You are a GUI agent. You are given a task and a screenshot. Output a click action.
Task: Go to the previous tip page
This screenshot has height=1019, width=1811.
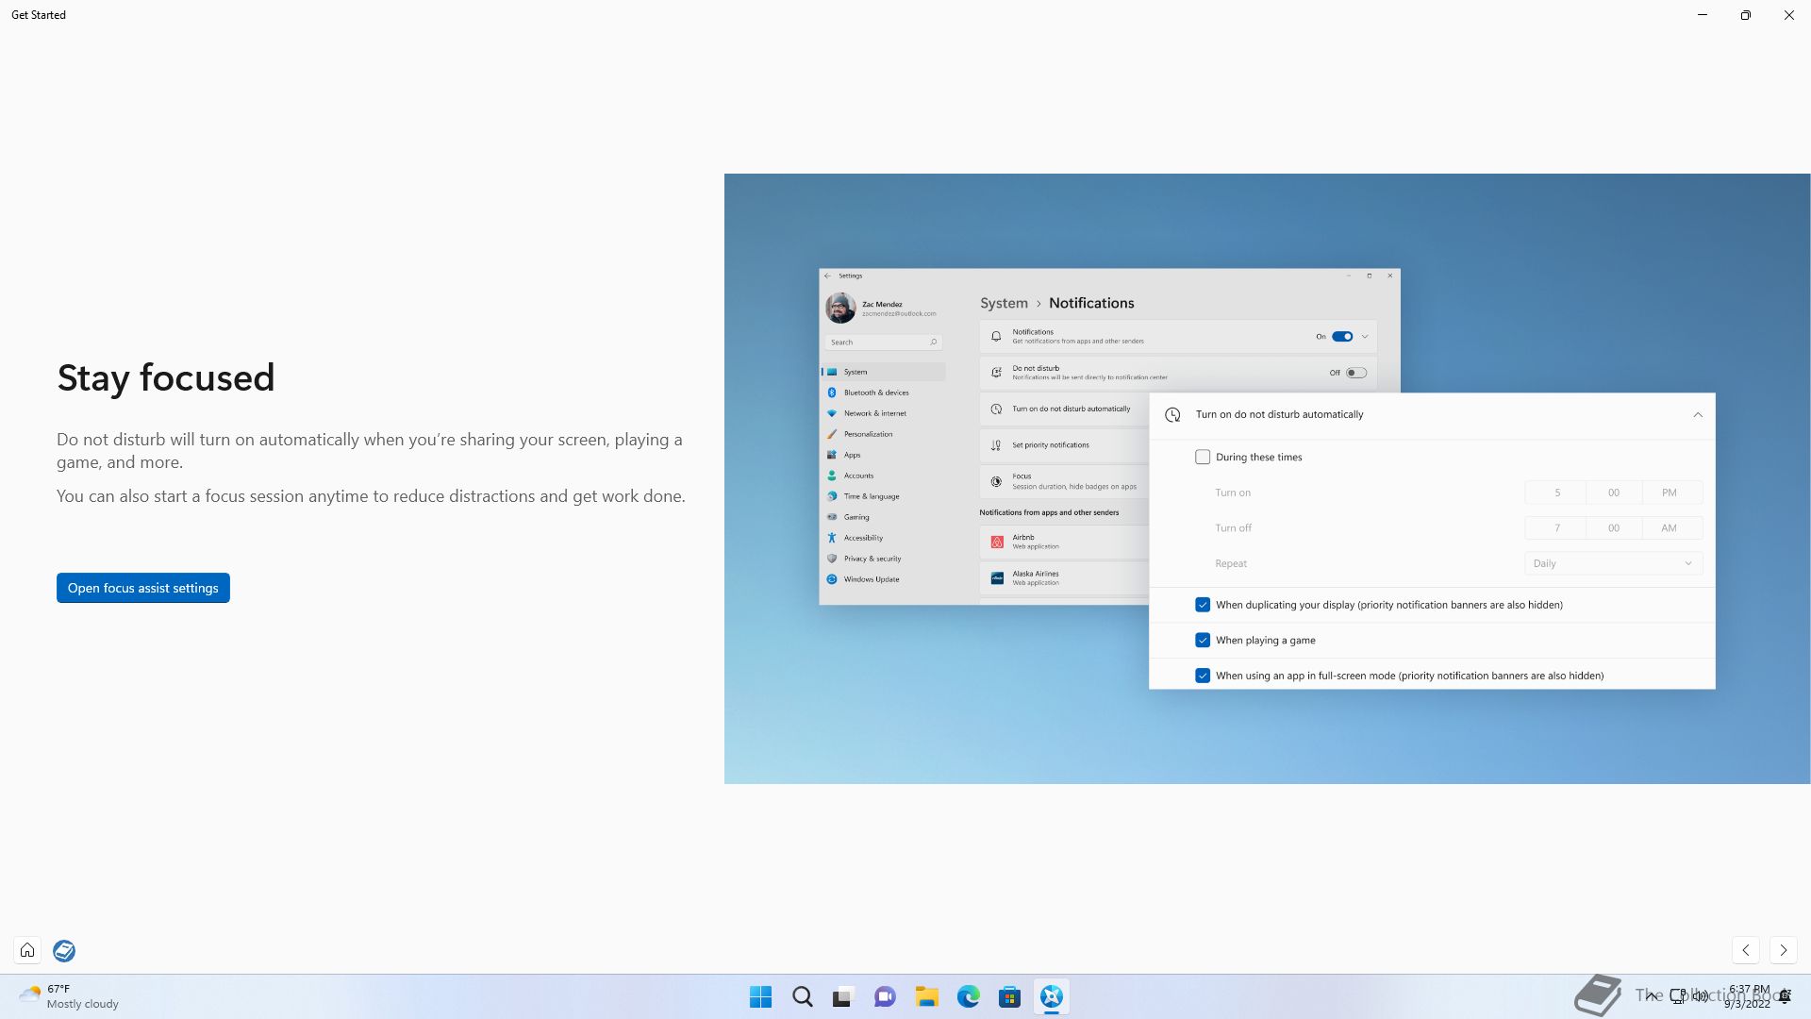click(1746, 950)
